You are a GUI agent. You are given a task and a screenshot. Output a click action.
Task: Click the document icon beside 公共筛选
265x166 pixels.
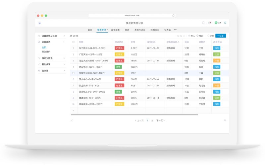coord(39,42)
